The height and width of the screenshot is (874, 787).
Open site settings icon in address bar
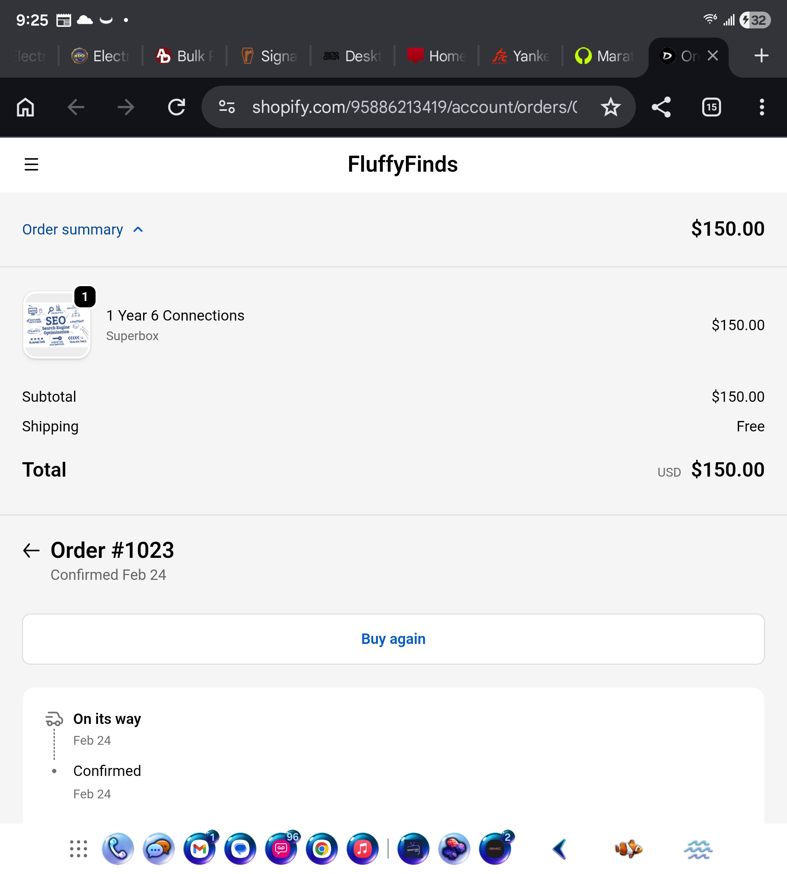click(227, 107)
